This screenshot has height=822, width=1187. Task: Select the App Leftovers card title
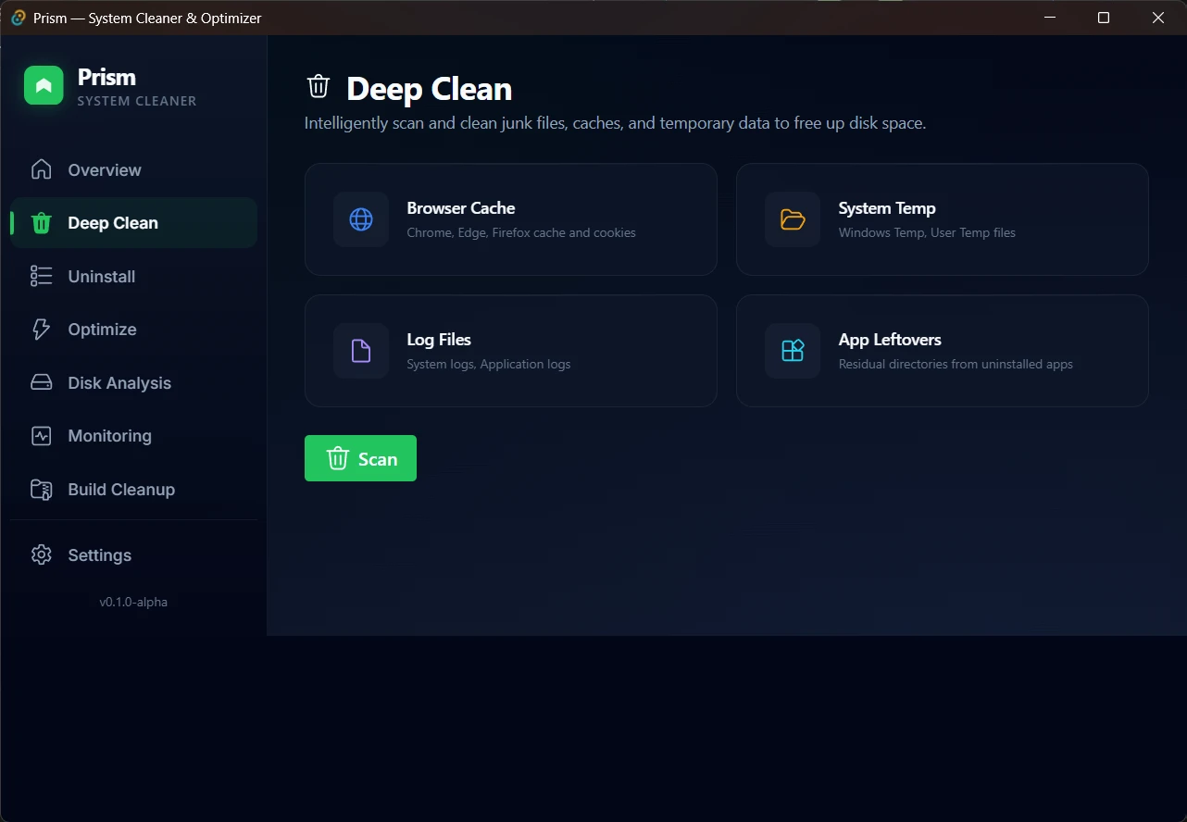tap(890, 340)
